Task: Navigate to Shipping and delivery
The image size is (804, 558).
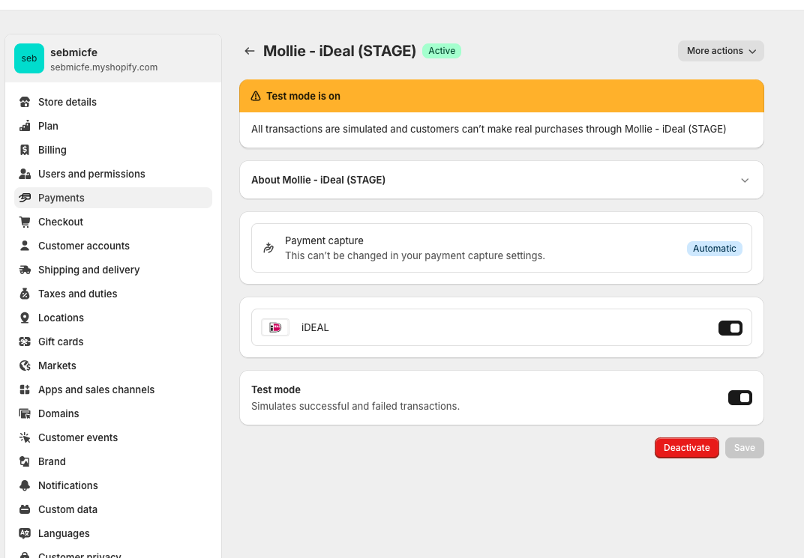Action: tap(112, 270)
